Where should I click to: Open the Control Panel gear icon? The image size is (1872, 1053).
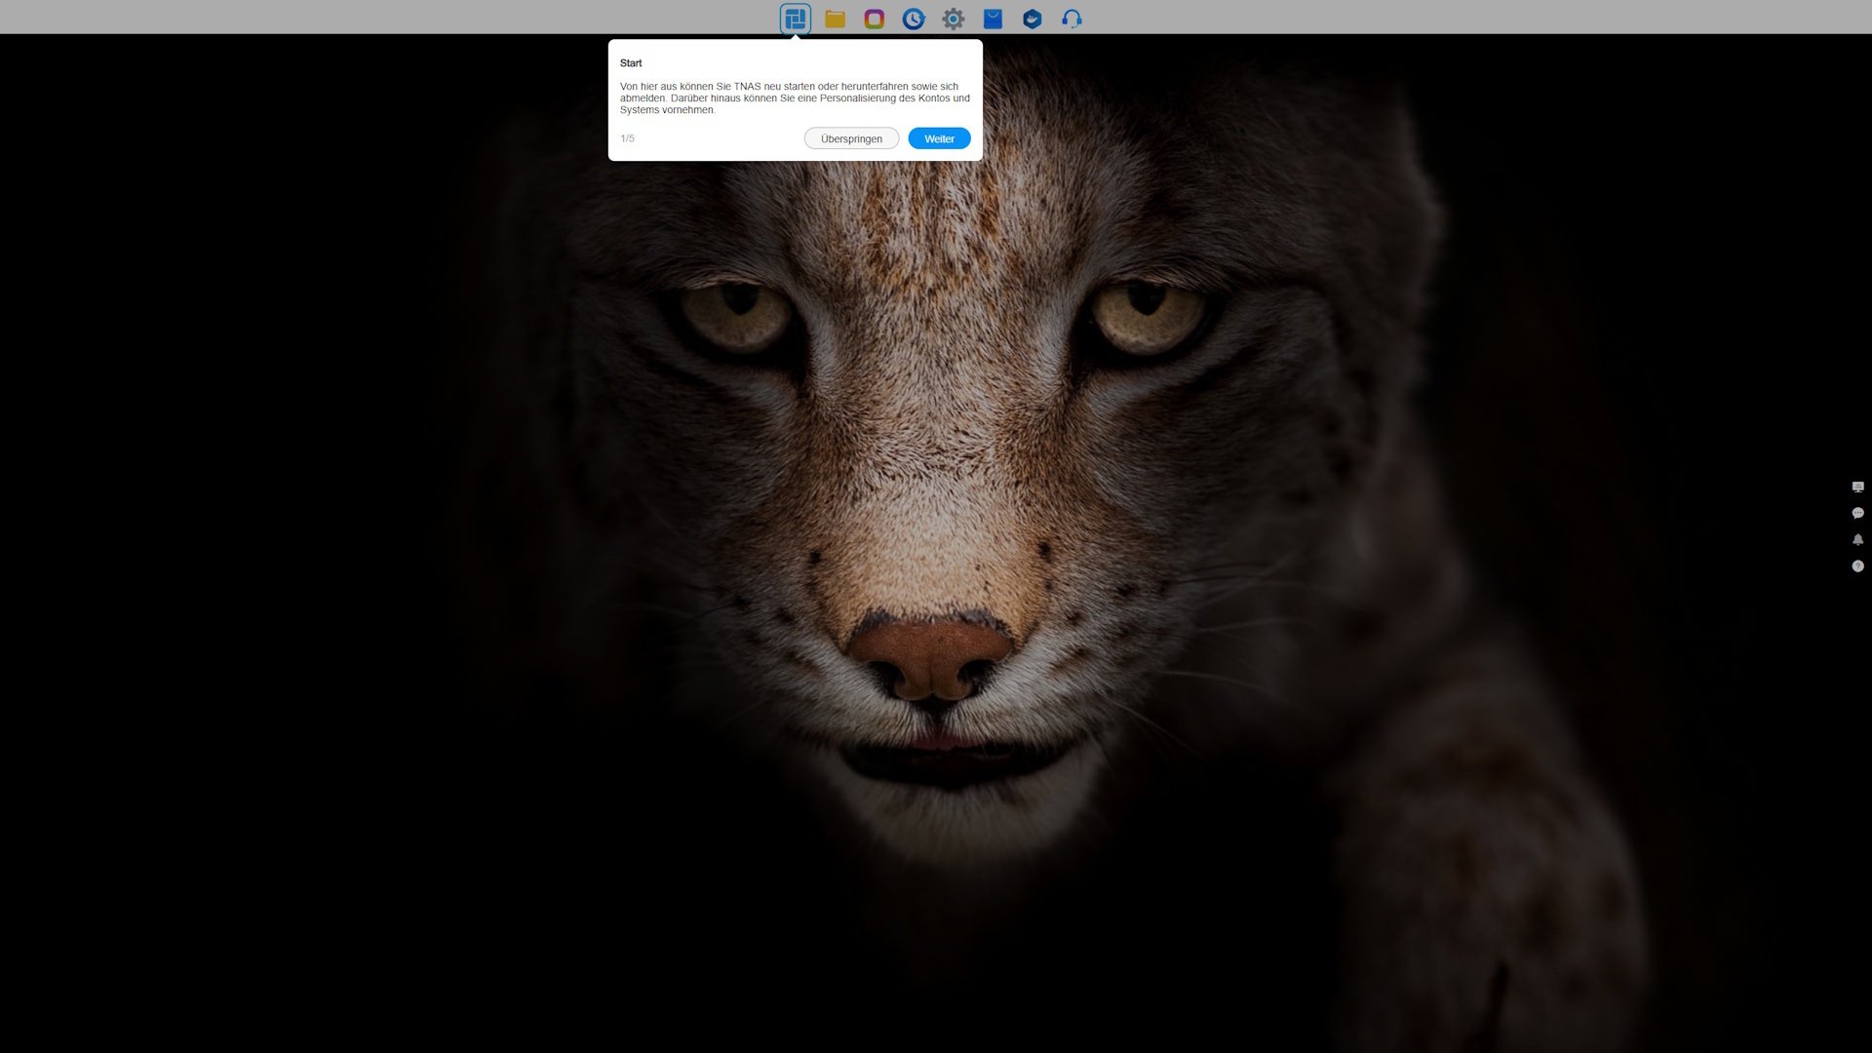coord(953,19)
